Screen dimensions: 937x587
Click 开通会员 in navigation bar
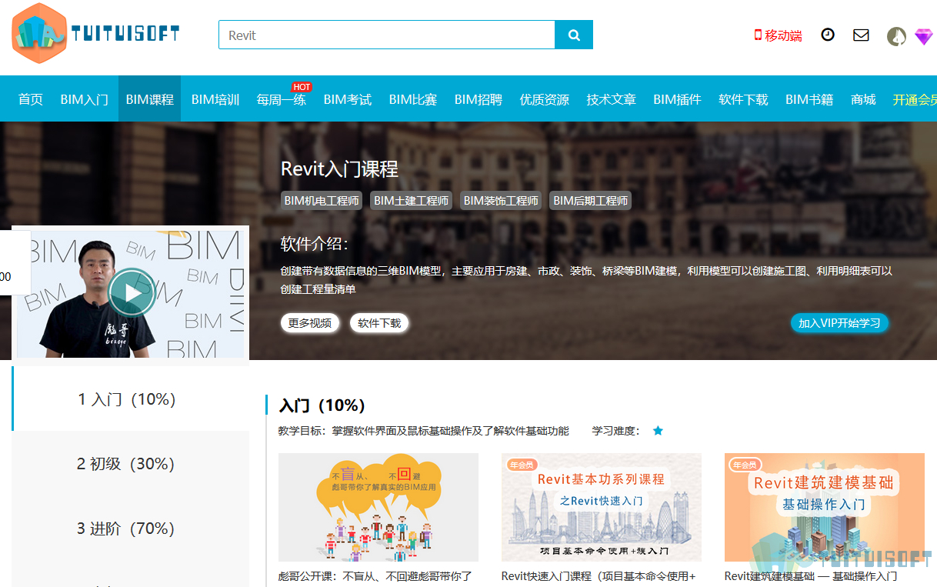tap(915, 100)
